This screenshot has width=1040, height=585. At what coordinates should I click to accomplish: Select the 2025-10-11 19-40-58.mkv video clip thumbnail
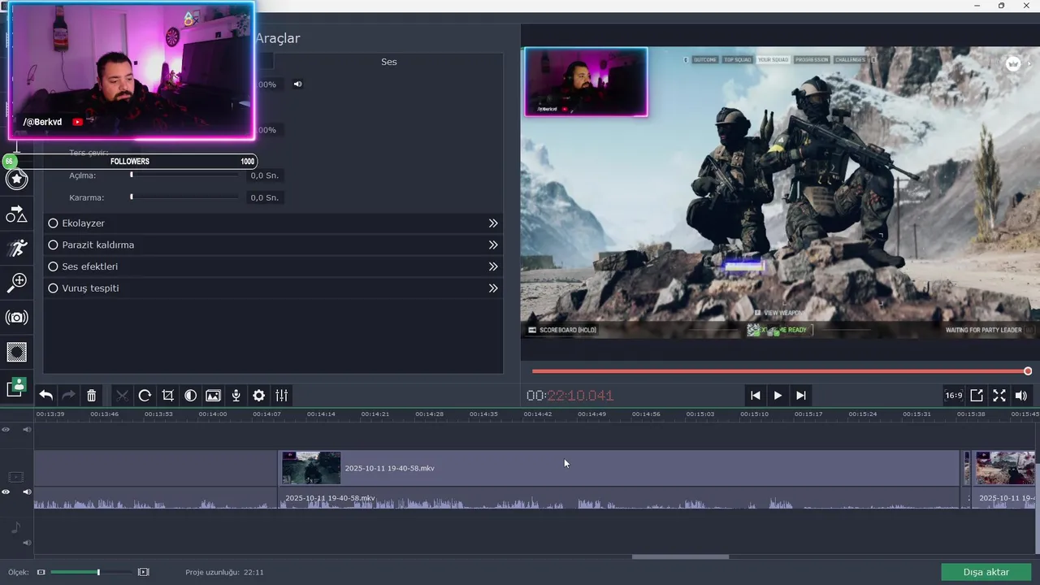click(311, 468)
